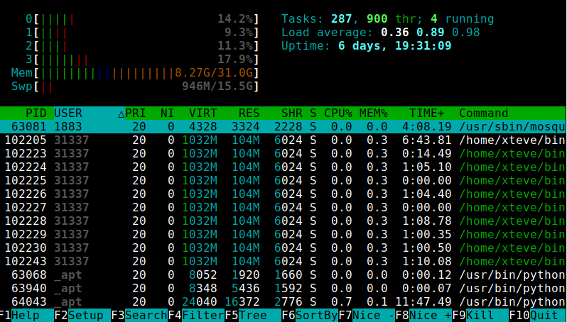The image size is (567, 322).
Task: Sort by the CPU% column header
Action: pos(337,113)
